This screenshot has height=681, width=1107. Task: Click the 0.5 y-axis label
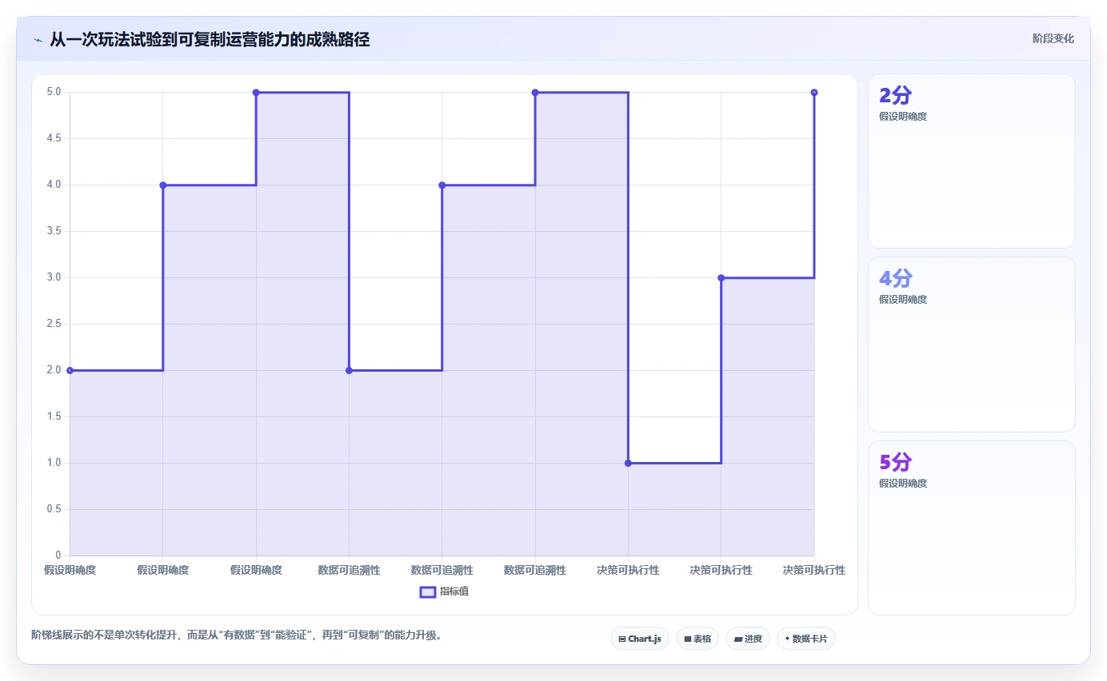(x=54, y=509)
